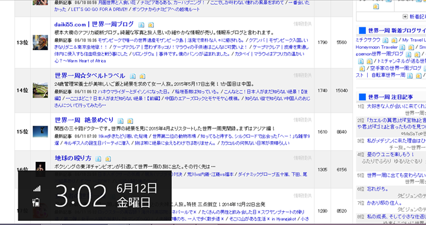
Task: Open article ボツワナからナミビアへの越境ルート
Action: point(166,10)
